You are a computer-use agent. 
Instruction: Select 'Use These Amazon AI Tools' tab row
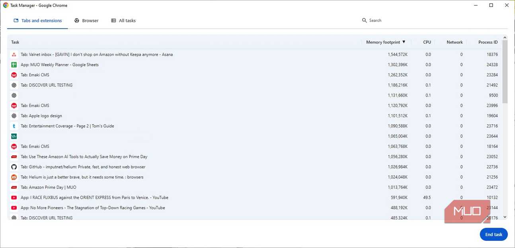pyautogui.click(x=255, y=157)
